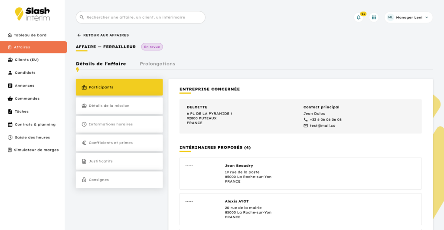Click the euro icon in Coefficients et primes
The height and width of the screenshot is (230, 444).
click(x=84, y=143)
